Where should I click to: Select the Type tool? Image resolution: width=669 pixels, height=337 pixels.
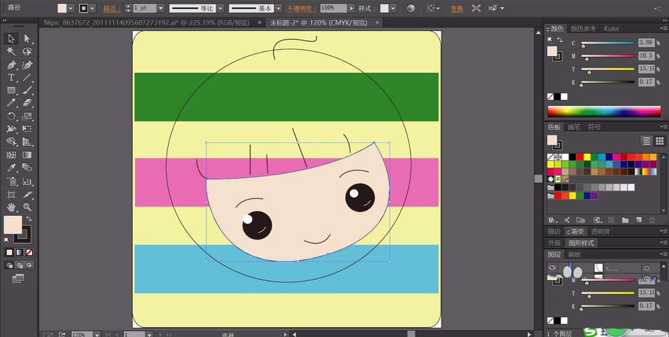point(11,78)
